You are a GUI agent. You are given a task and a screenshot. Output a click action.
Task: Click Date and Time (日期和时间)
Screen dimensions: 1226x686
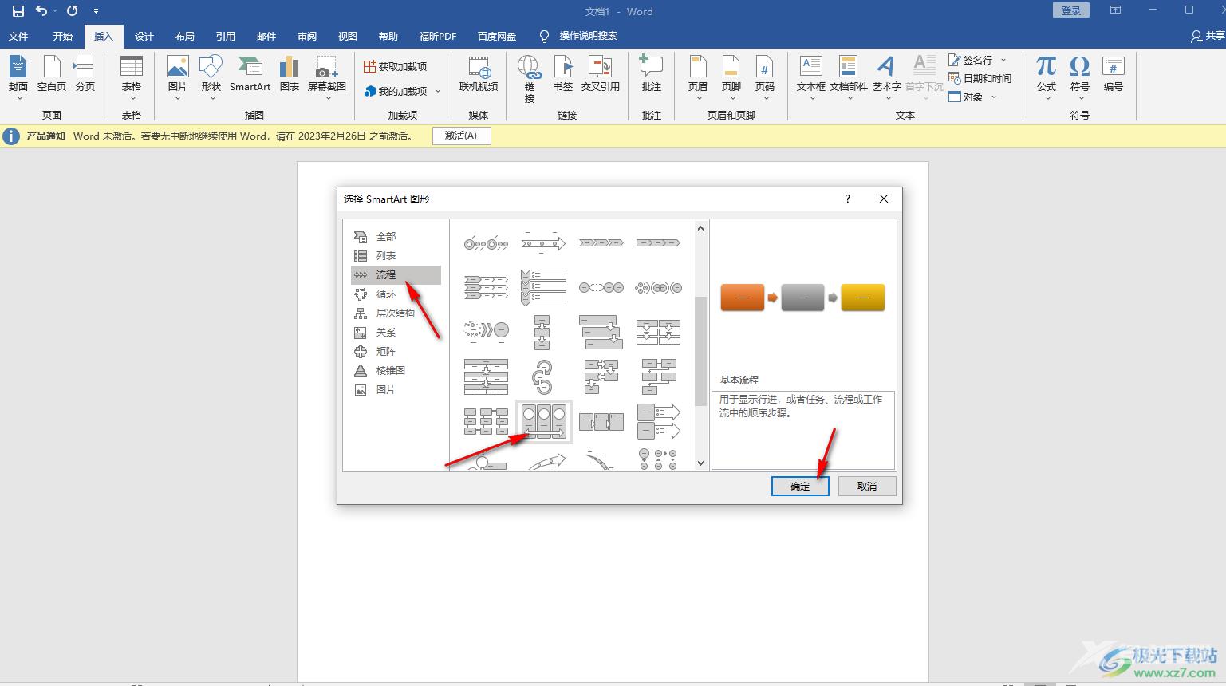(980, 78)
